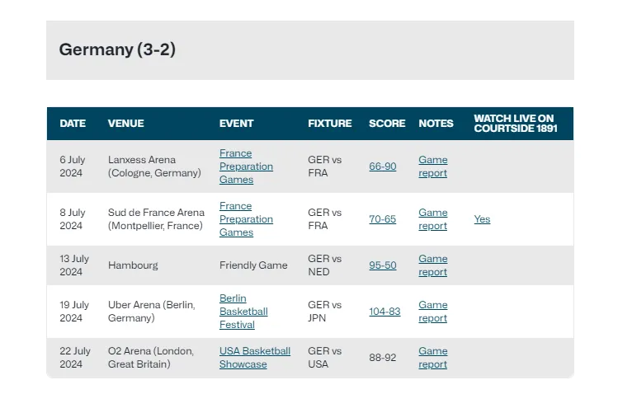The height and width of the screenshot is (394, 632).
Task: Click the Yes link for Courtside 1891
Action: click(482, 219)
